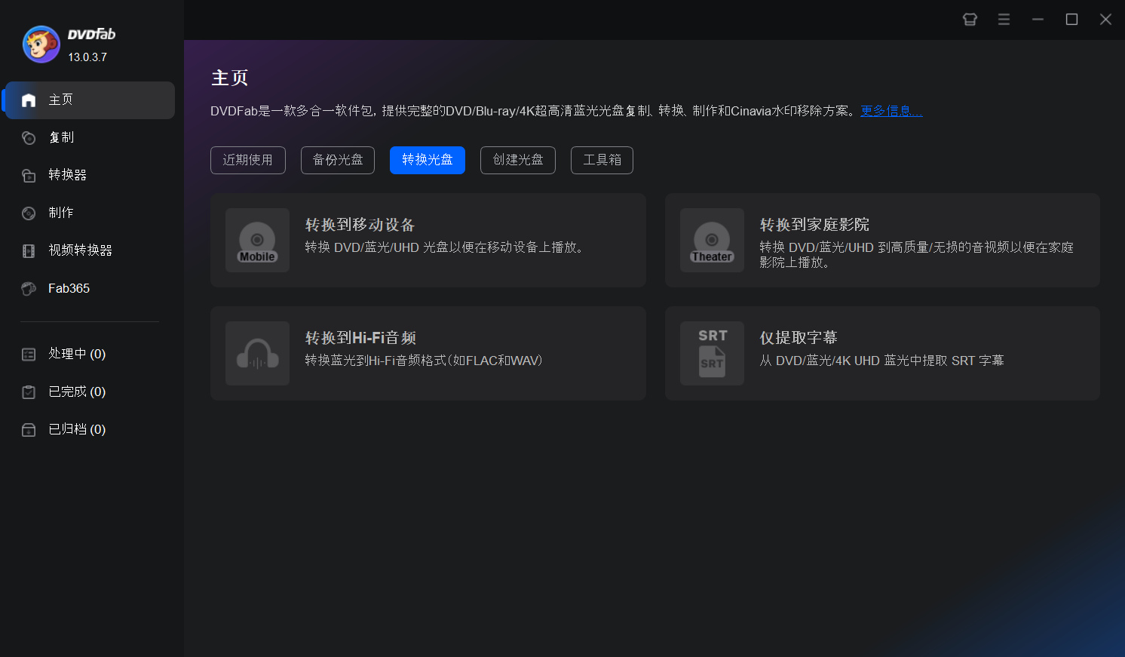This screenshot has width=1125, height=657.
Task: Click the Fab365 sidebar icon
Action: point(29,289)
